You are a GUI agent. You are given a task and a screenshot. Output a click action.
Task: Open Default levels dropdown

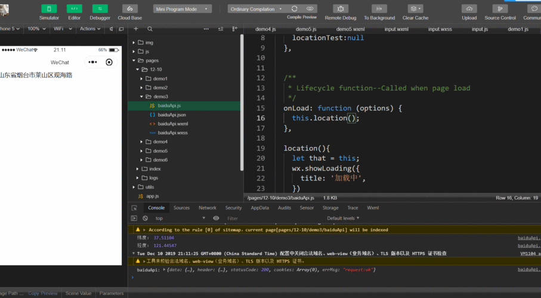343,218
